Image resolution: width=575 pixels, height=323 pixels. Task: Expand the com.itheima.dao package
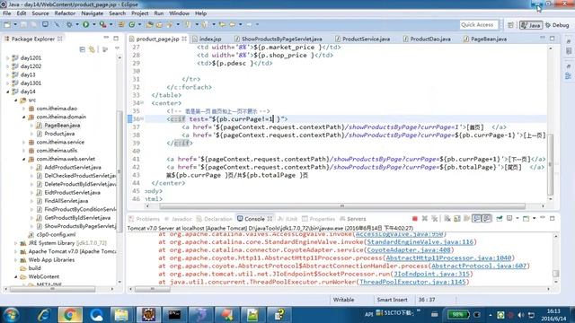[24, 109]
